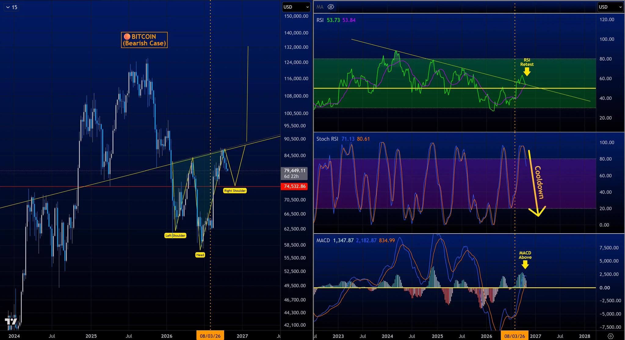Select the RSI indicator legend title

[320, 20]
